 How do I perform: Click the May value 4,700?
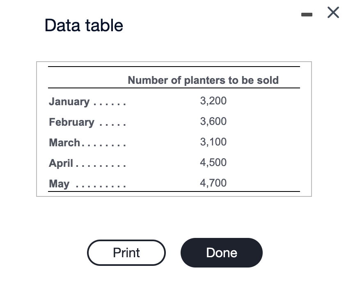pos(213,183)
